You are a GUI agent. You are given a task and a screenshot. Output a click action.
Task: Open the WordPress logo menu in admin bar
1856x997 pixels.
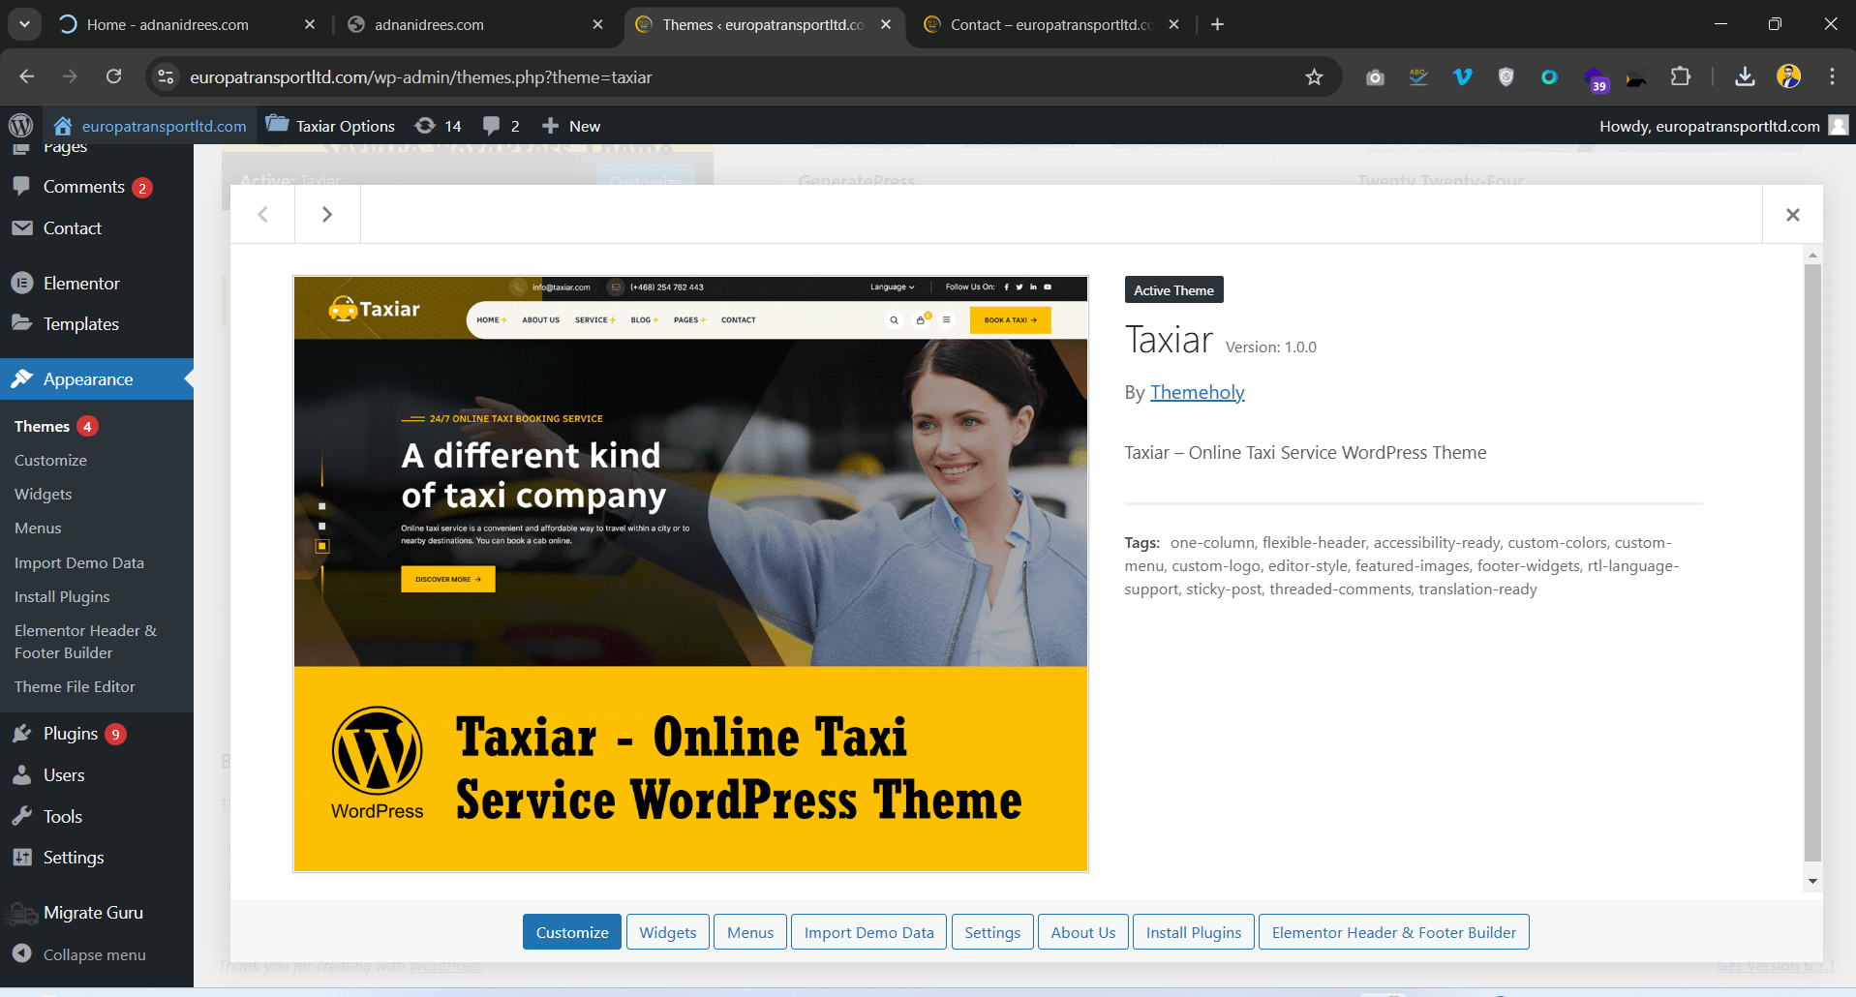point(20,126)
